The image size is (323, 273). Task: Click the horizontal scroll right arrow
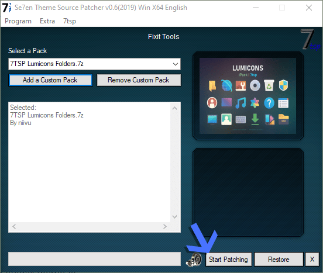pos(164,226)
